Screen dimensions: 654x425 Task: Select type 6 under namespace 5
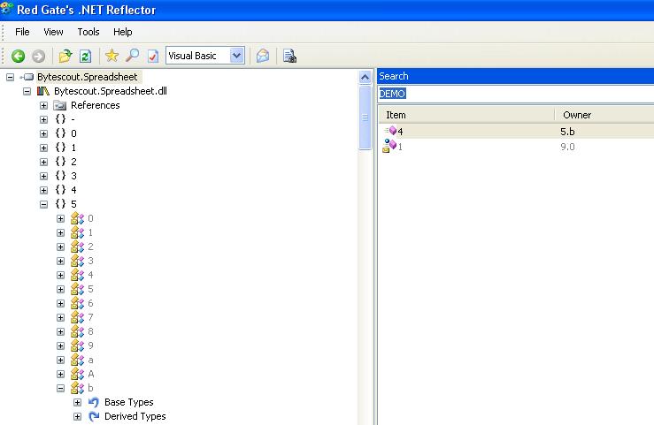90,303
